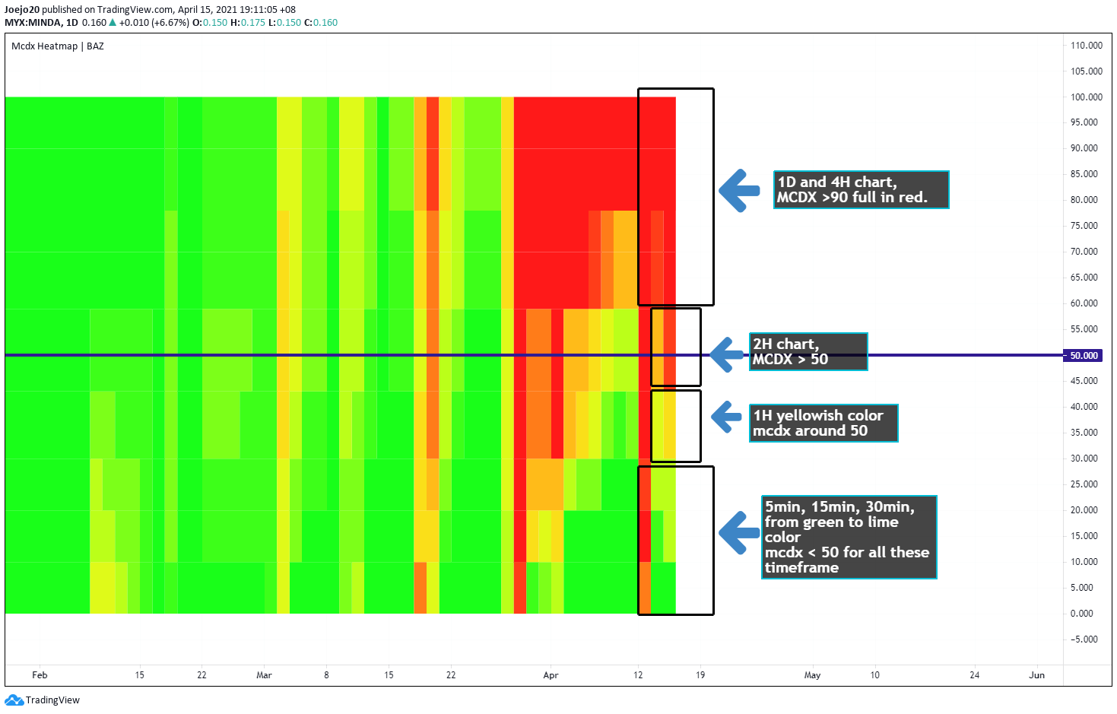
Task: Click the author name Joejo20
Action: [21, 10]
